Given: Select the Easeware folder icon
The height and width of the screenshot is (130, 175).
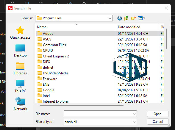Looking at the screenshot, I should click(x=40, y=79).
